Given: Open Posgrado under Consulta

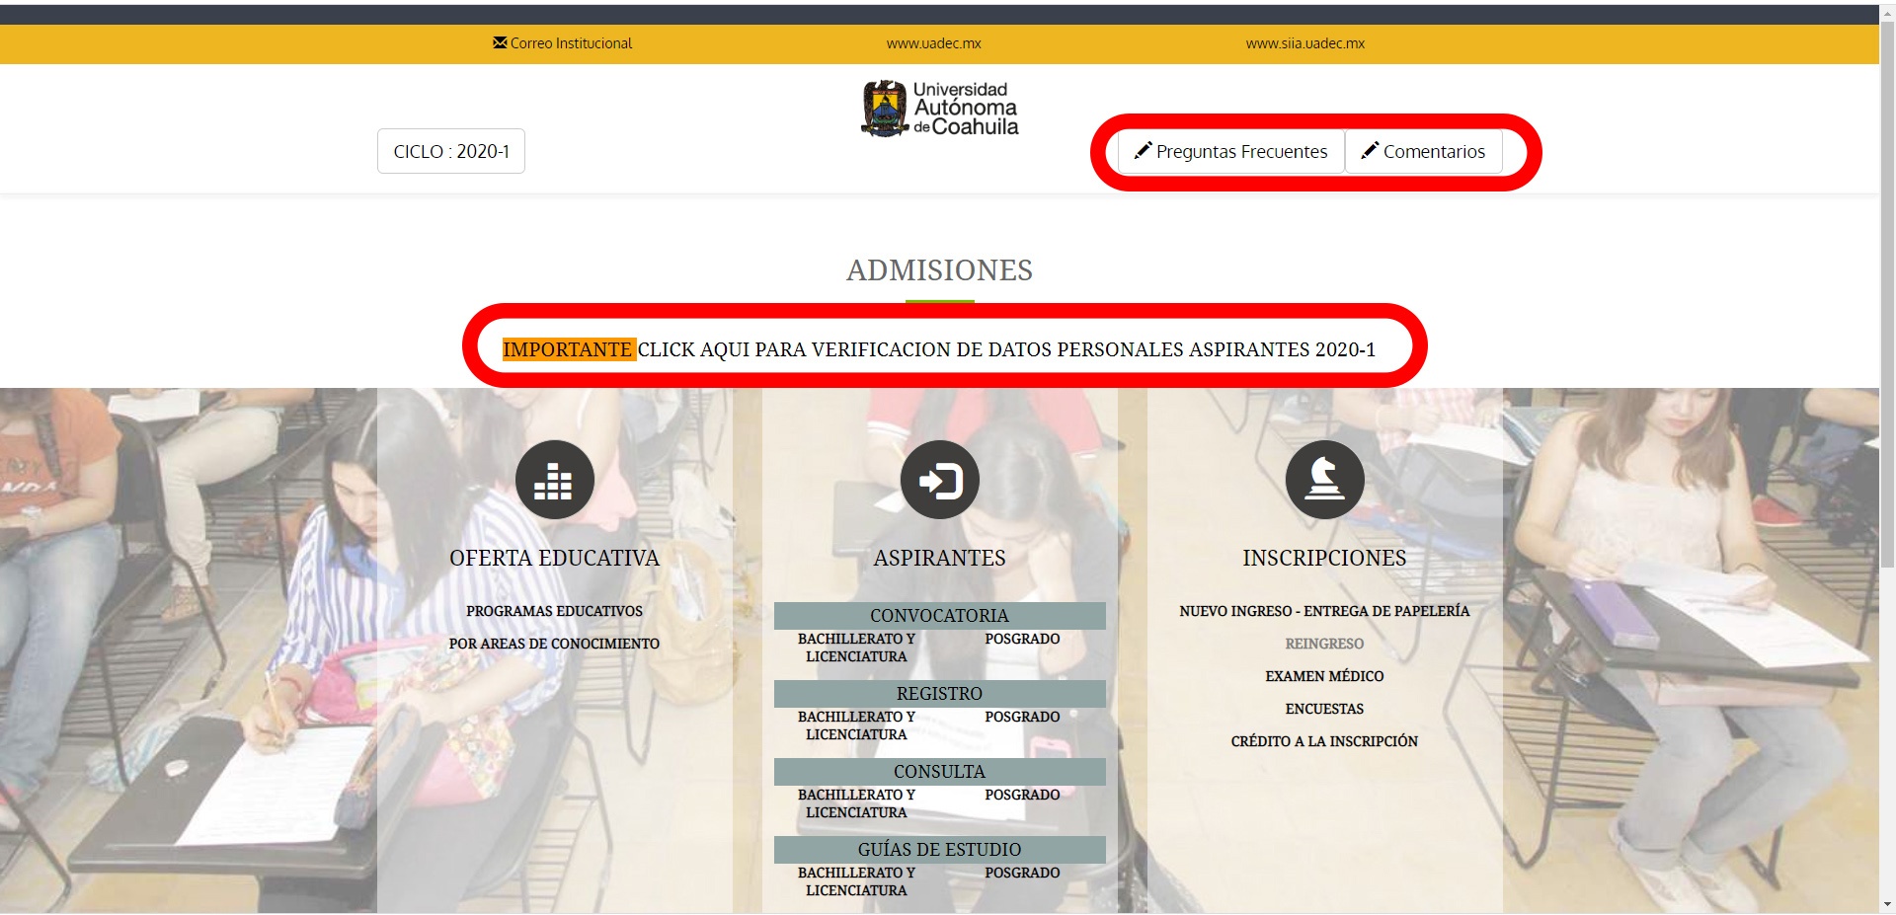Looking at the screenshot, I should click(x=1022, y=795).
